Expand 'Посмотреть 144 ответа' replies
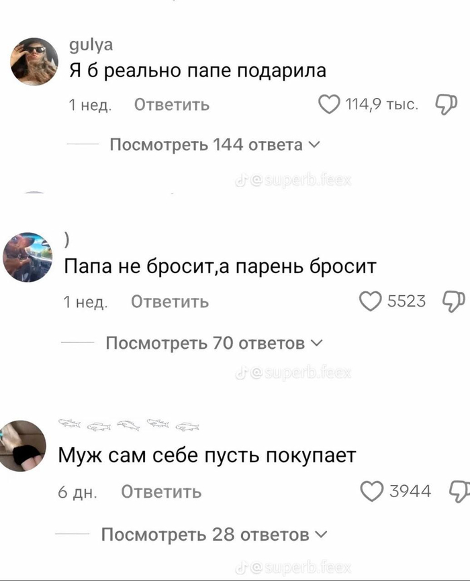Screen dimensions: 470x581 (x=214, y=144)
